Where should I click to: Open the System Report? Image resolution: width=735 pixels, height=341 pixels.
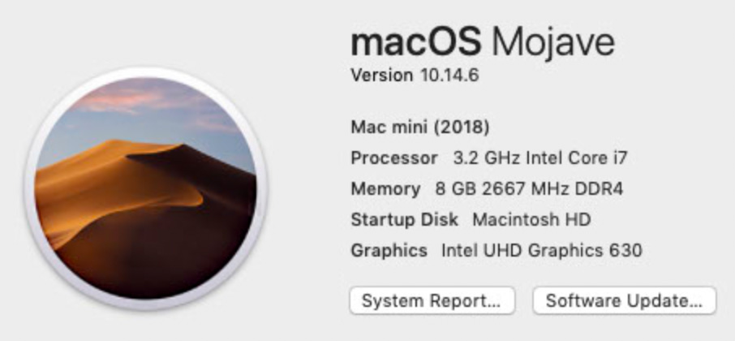point(432,300)
